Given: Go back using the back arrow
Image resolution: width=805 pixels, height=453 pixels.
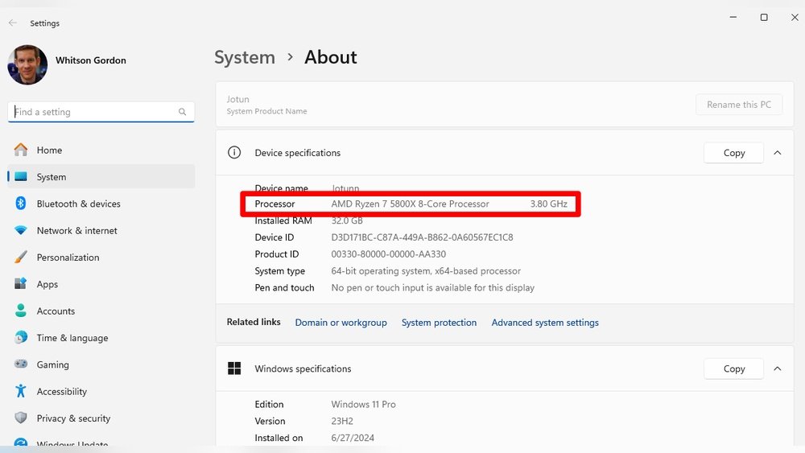Looking at the screenshot, I should click(13, 23).
